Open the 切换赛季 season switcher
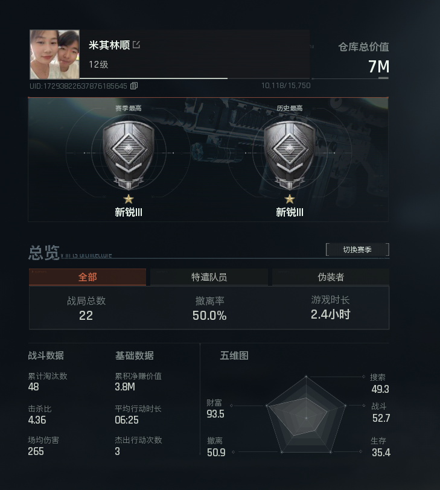The width and height of the screenshot is (440, 490). tap(357, 250)
